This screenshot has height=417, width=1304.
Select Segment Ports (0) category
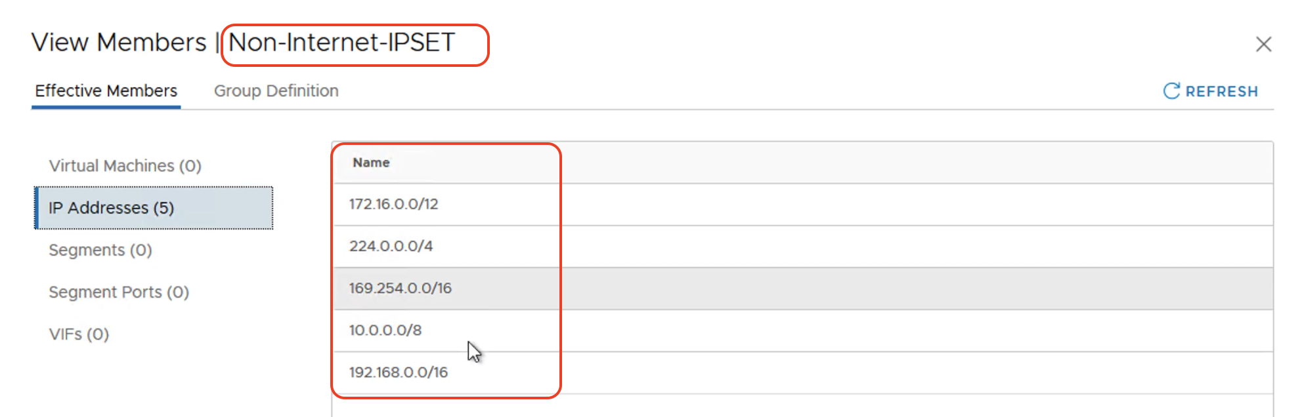tap(119, 292)
